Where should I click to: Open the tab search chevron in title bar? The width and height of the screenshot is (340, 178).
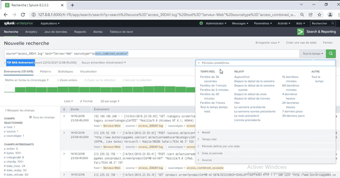click(301, 4)
